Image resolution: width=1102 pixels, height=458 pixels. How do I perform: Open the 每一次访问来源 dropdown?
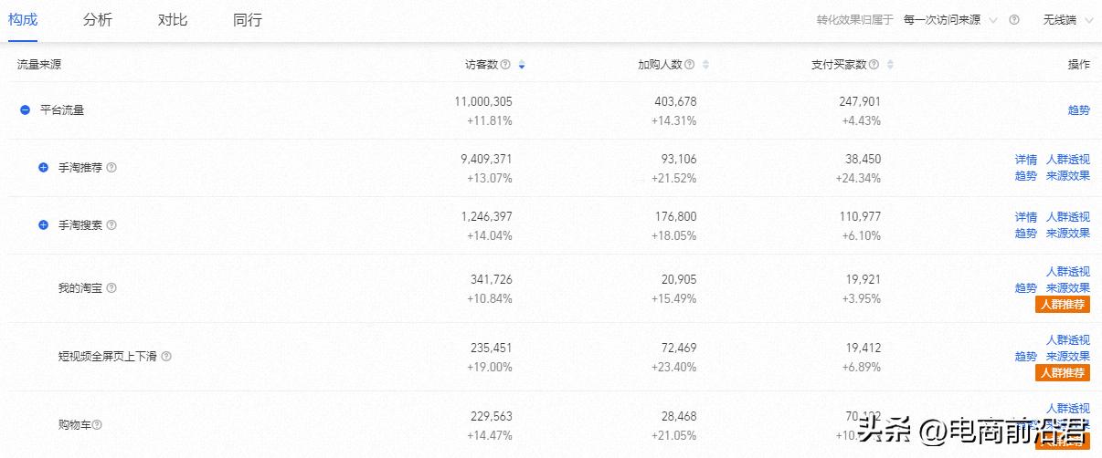949,19
